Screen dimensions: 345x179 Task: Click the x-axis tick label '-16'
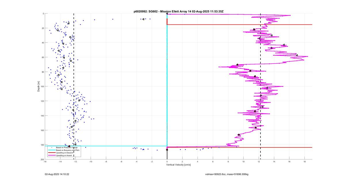[45, 161]
